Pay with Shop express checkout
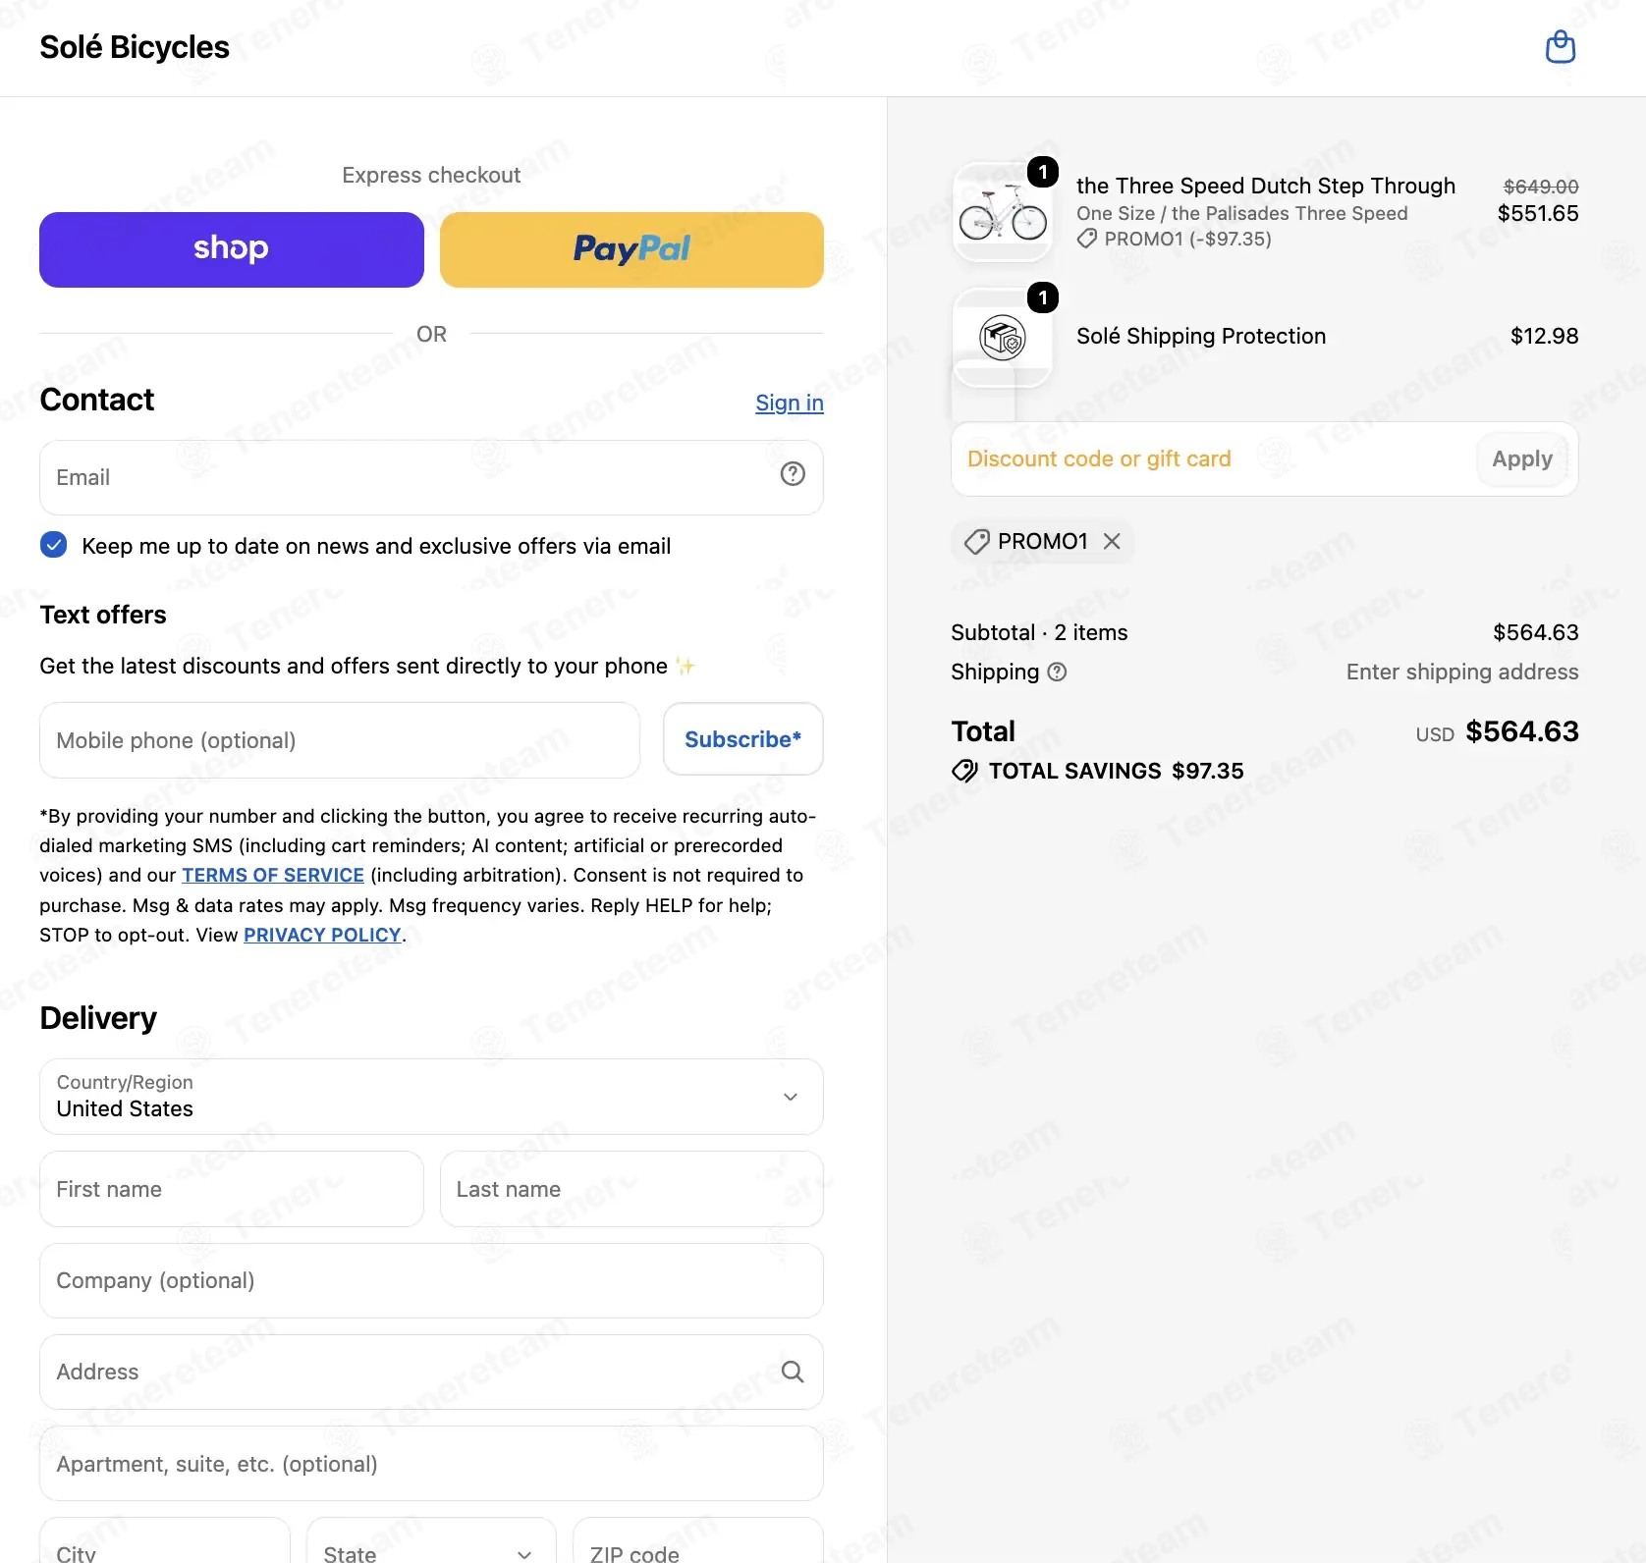 (x=232, y=249)
